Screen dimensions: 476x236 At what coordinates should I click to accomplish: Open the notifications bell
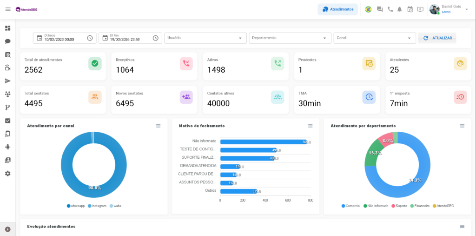pyautogui.click(x=399, y=9)
